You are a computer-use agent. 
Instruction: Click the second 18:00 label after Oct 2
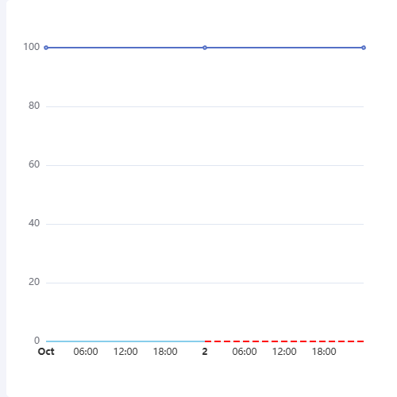point(324,352)
